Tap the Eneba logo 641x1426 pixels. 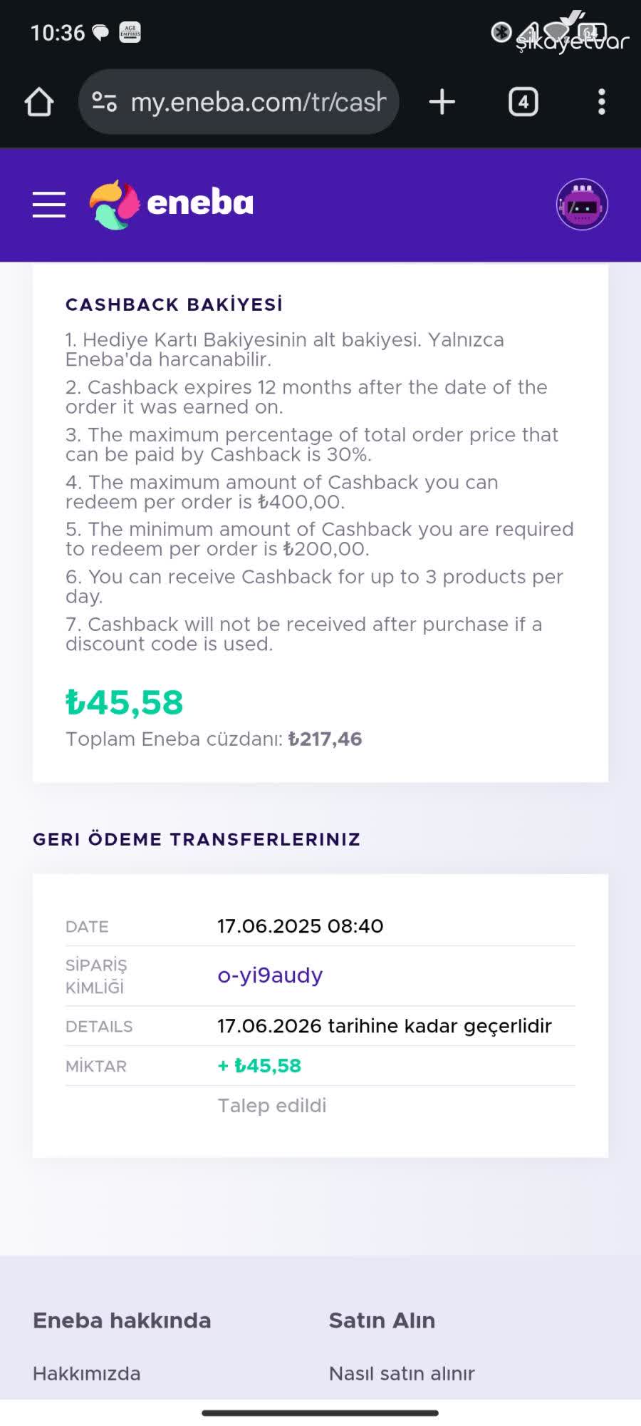point(172,205)
